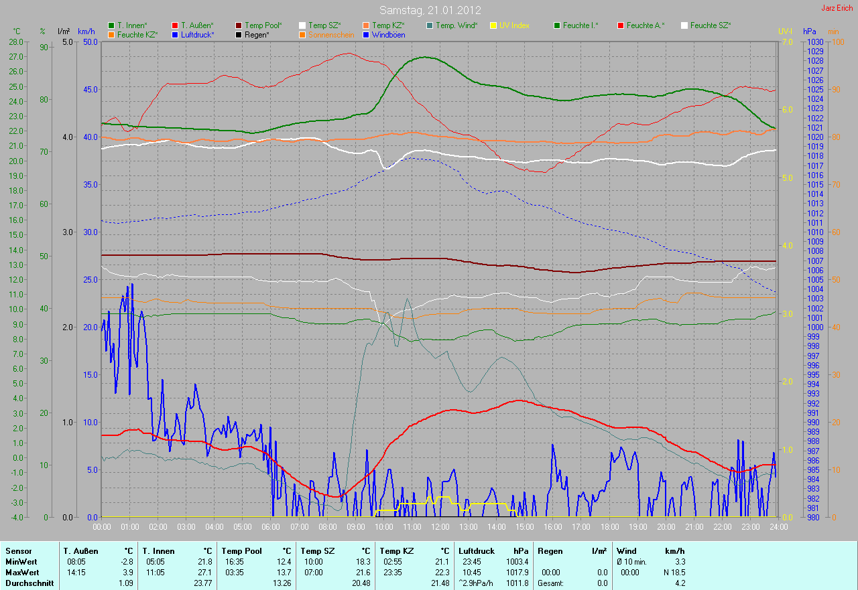Click the red T. Außen legend square
Image resolution: width=858 pixels, height=590 pixels.
pos(175,25)
